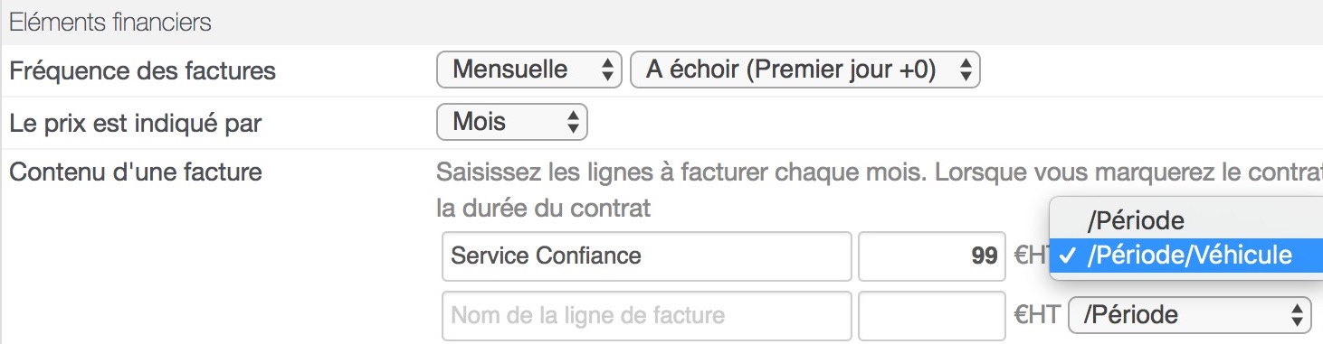Open the A échoir (Premier jour +0) dropdown

(x=805, y=70)
